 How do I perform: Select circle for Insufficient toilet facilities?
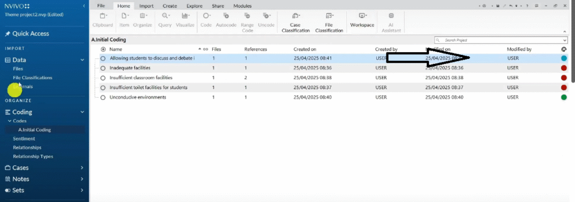coord(103,88)
